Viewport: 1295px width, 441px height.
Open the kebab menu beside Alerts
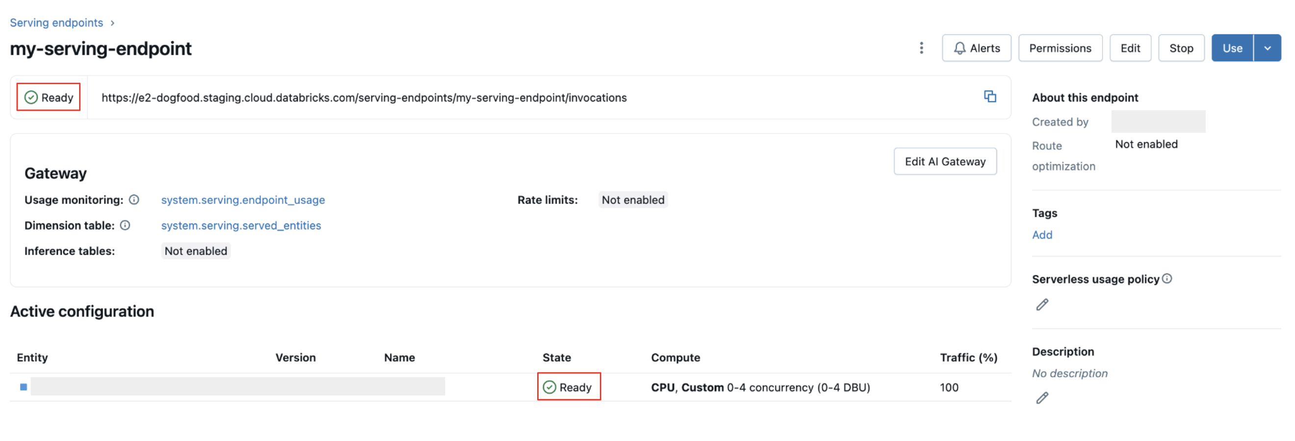point(922,48)
